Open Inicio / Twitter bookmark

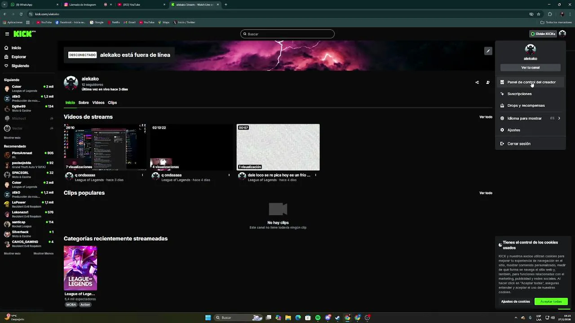(x=184, y=22)
